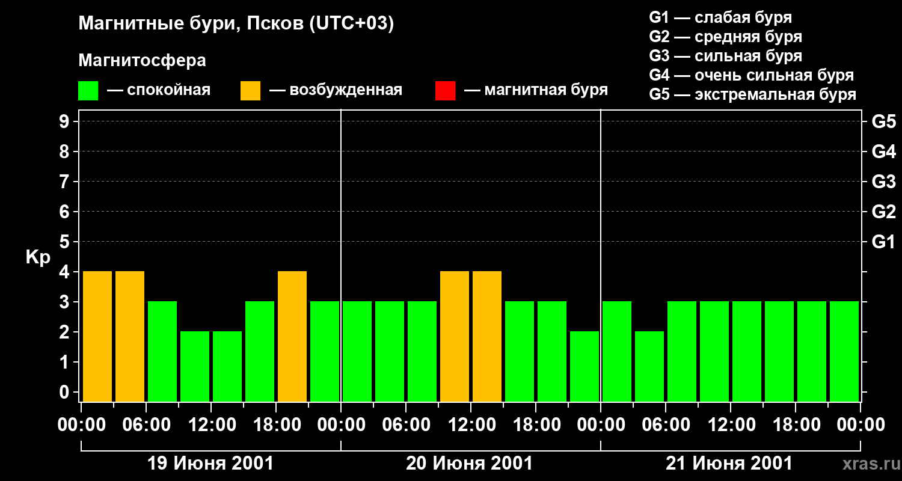Select the green bar for 21 Июня 09:00–12:00

tap(714, 351)
